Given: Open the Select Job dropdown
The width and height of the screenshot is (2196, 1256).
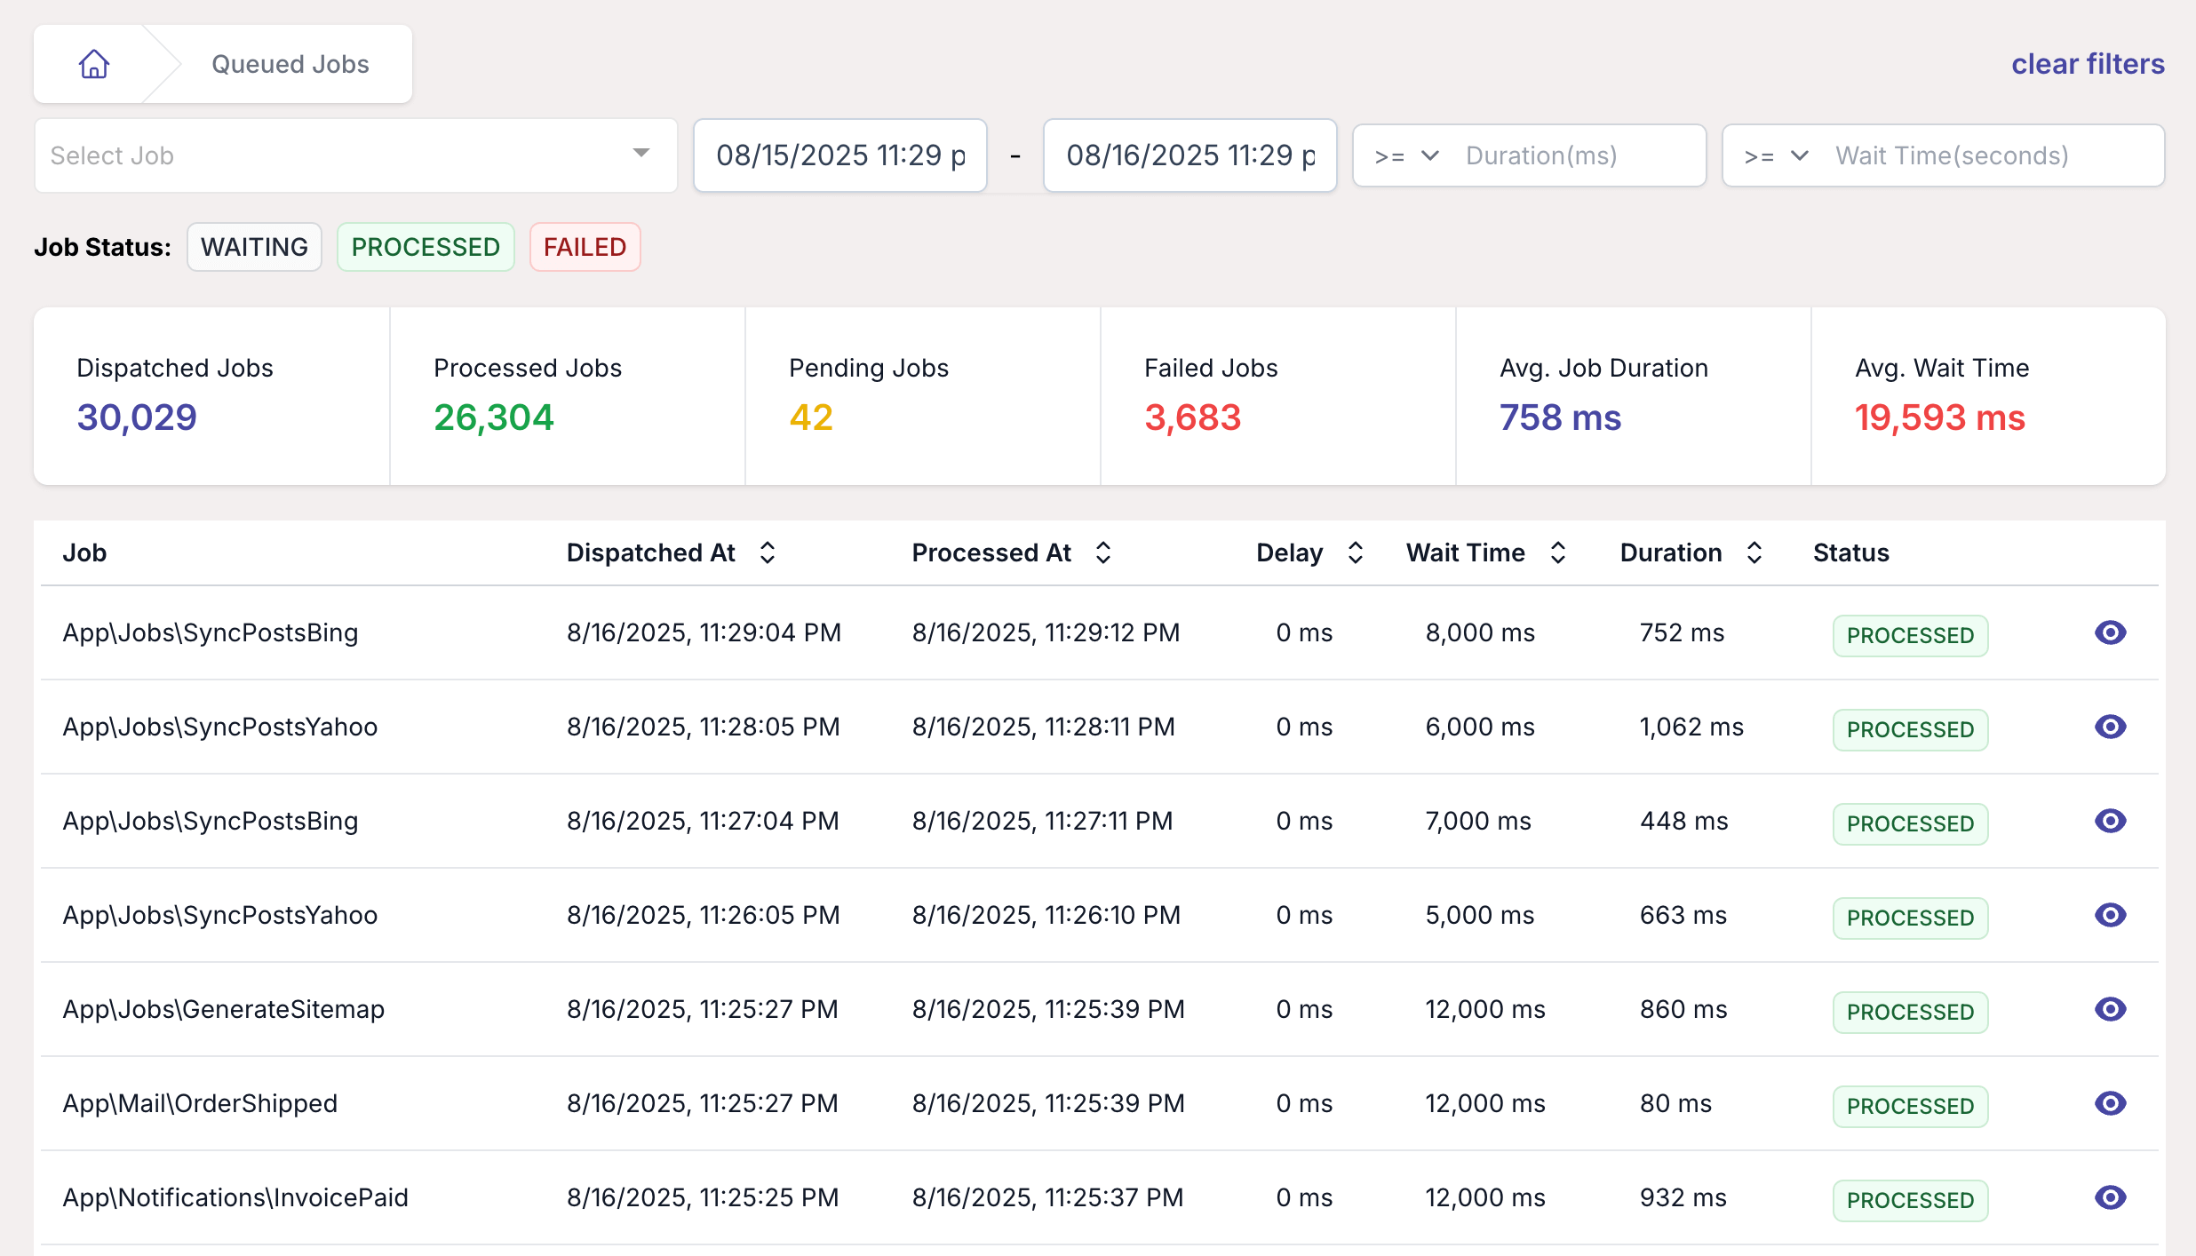Looking at the screenshot, I should pos(355,155).
